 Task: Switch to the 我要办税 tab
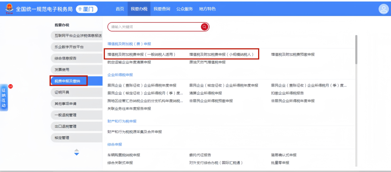pos(139,9)
